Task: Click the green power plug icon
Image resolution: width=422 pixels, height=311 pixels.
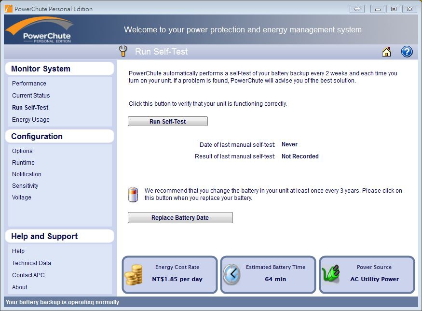Action: 331,273
